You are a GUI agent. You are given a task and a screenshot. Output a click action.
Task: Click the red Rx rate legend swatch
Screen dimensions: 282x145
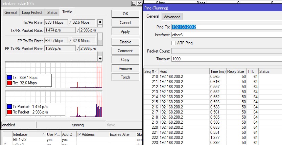(9, 83)
